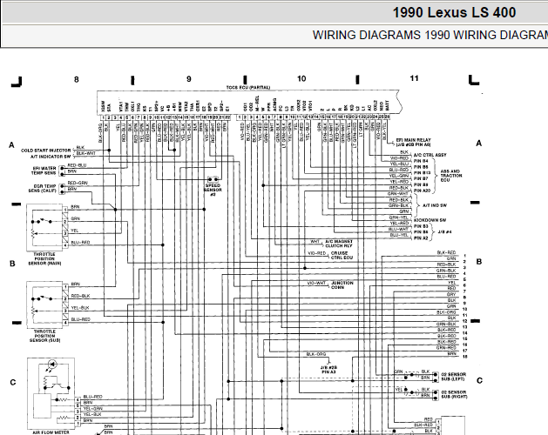Click "BLK-ORG" wire label above J/B #2B
This screenshot has width=548, height=435.
316,354
